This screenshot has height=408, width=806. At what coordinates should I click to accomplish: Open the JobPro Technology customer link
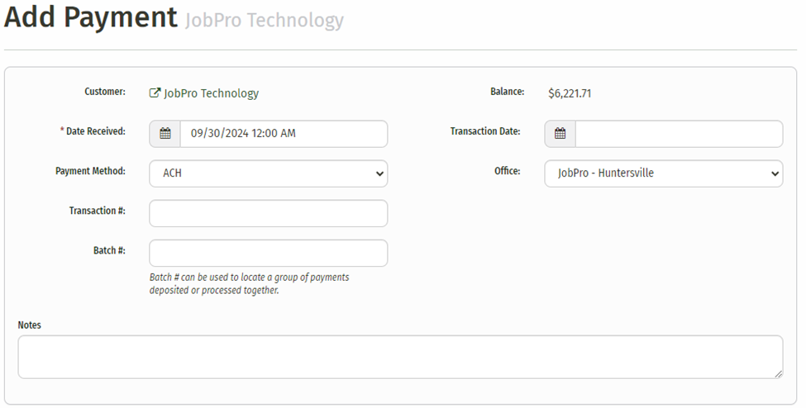(211, 93)
